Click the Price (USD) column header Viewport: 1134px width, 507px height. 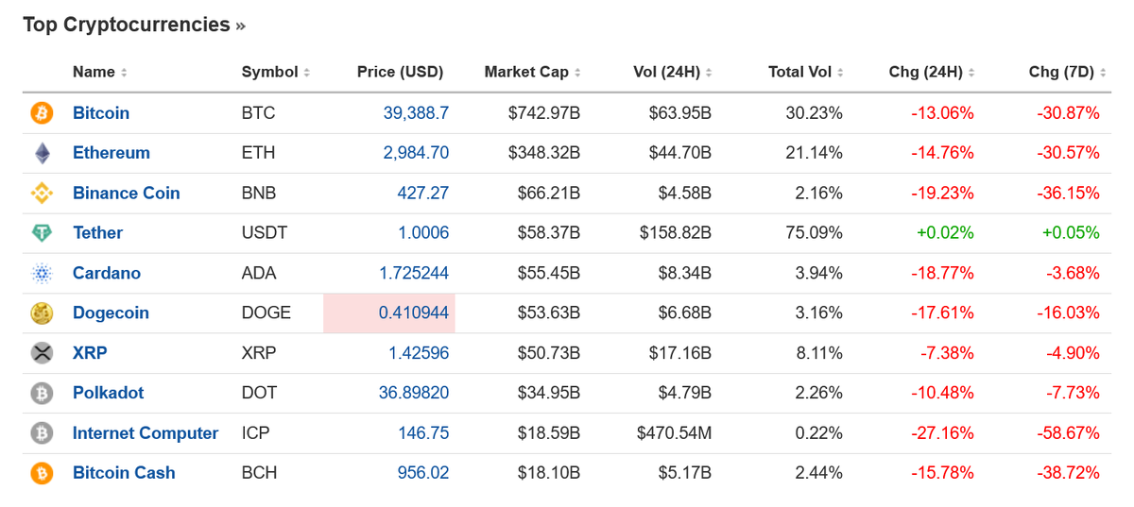click(x=400, y=72)
